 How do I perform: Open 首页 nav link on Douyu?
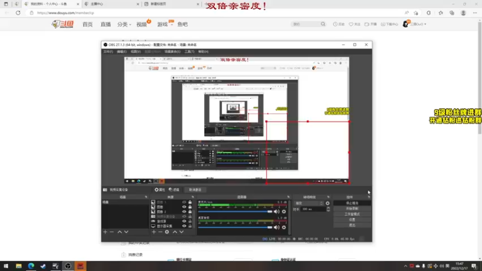[87, 24]
